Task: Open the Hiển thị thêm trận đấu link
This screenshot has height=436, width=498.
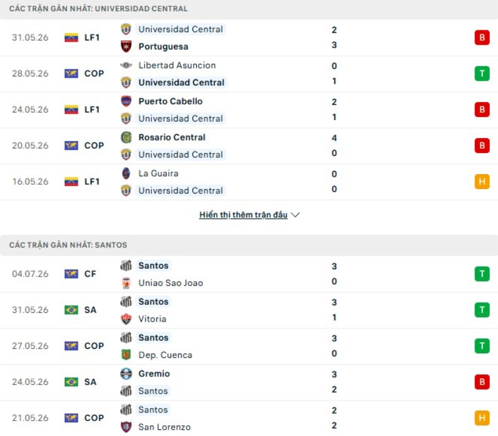Action: tap(243, 215)
